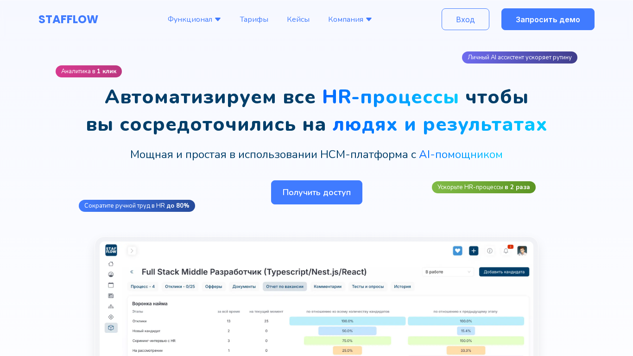The width and height of the screenshot is (633, 356).
Task: Click the dark plus icon in the dashboard
Action: 474,251
